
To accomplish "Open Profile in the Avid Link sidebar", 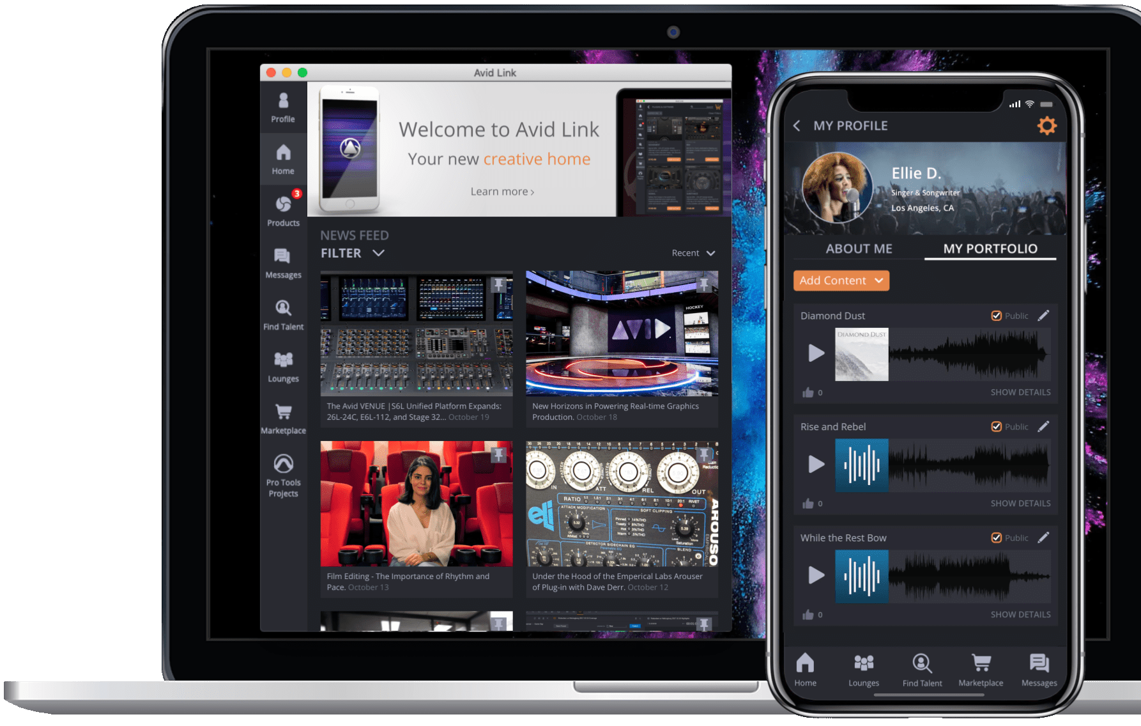I will (283, 107).
